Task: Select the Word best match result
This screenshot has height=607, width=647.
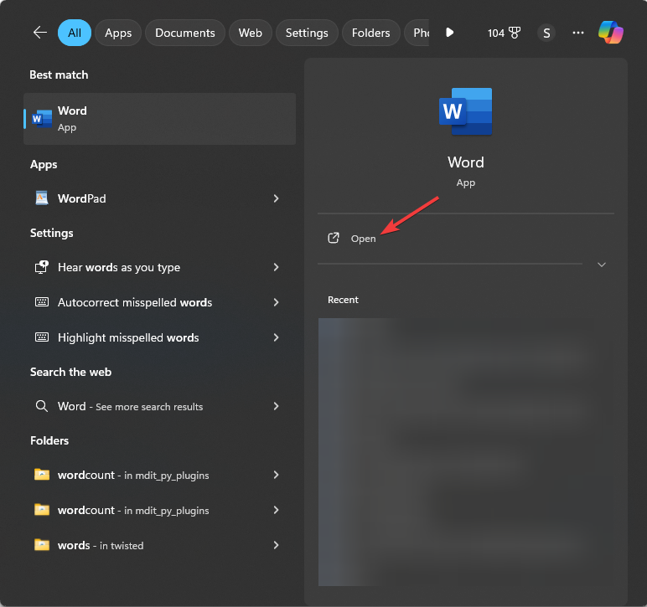Action: [x=160, y=119]
